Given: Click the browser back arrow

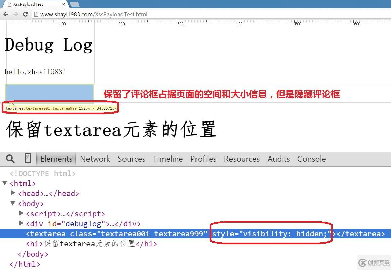Looking at the screenshot, I should tap(6, 14).
